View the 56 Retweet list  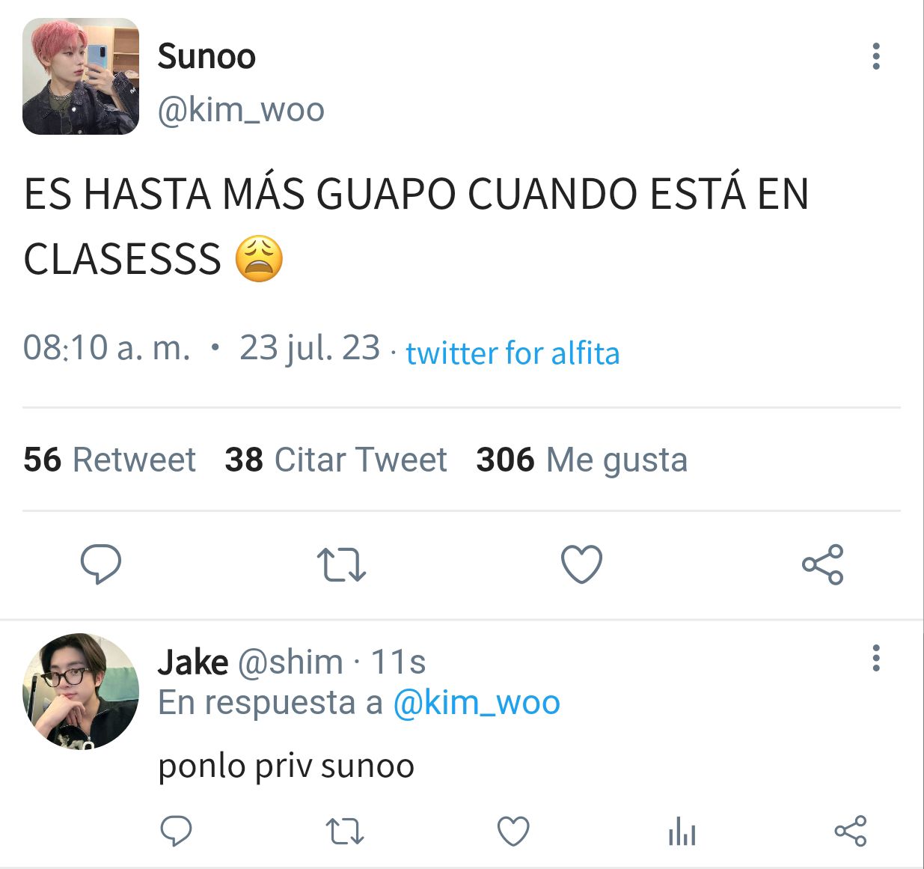click(x=109, y=460)
